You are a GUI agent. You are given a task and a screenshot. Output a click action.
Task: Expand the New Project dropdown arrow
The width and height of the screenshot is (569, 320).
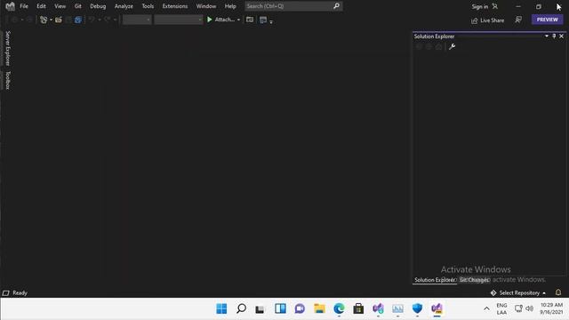pyautogui.click(x=52, y=20)
